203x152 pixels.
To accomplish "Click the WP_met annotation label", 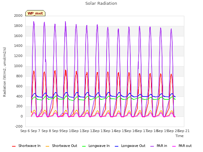I will coord(35,13).
